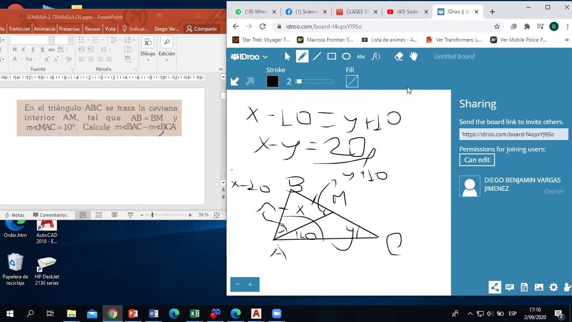Screen dimensions: 572x322
Task: Expand the Edición dropdown arrow
Action: click(x=167, y=60)
